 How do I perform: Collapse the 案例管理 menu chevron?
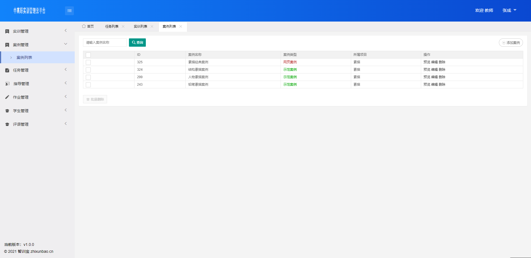tap(66, 44)
